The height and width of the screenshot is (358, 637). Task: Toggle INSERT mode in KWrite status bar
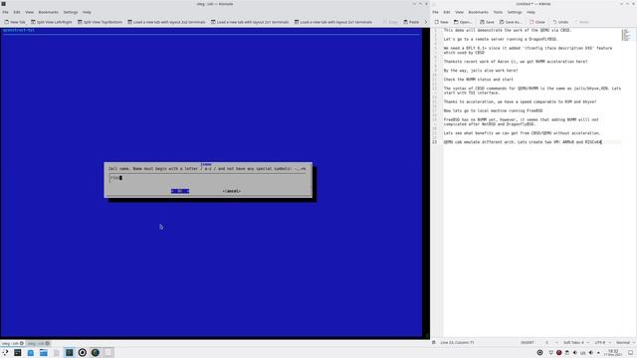click(528, 342)
